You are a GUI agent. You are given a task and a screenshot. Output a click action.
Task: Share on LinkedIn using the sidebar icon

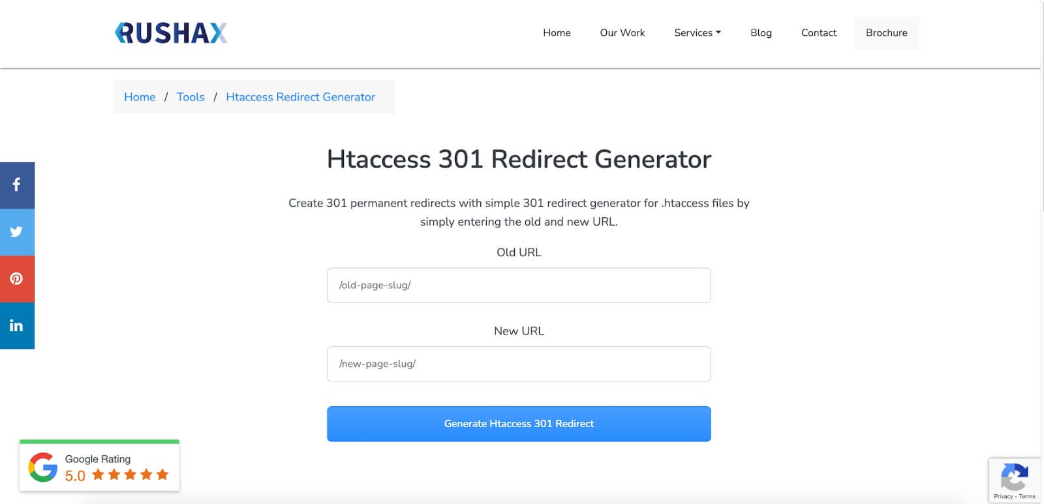(17, 326)
